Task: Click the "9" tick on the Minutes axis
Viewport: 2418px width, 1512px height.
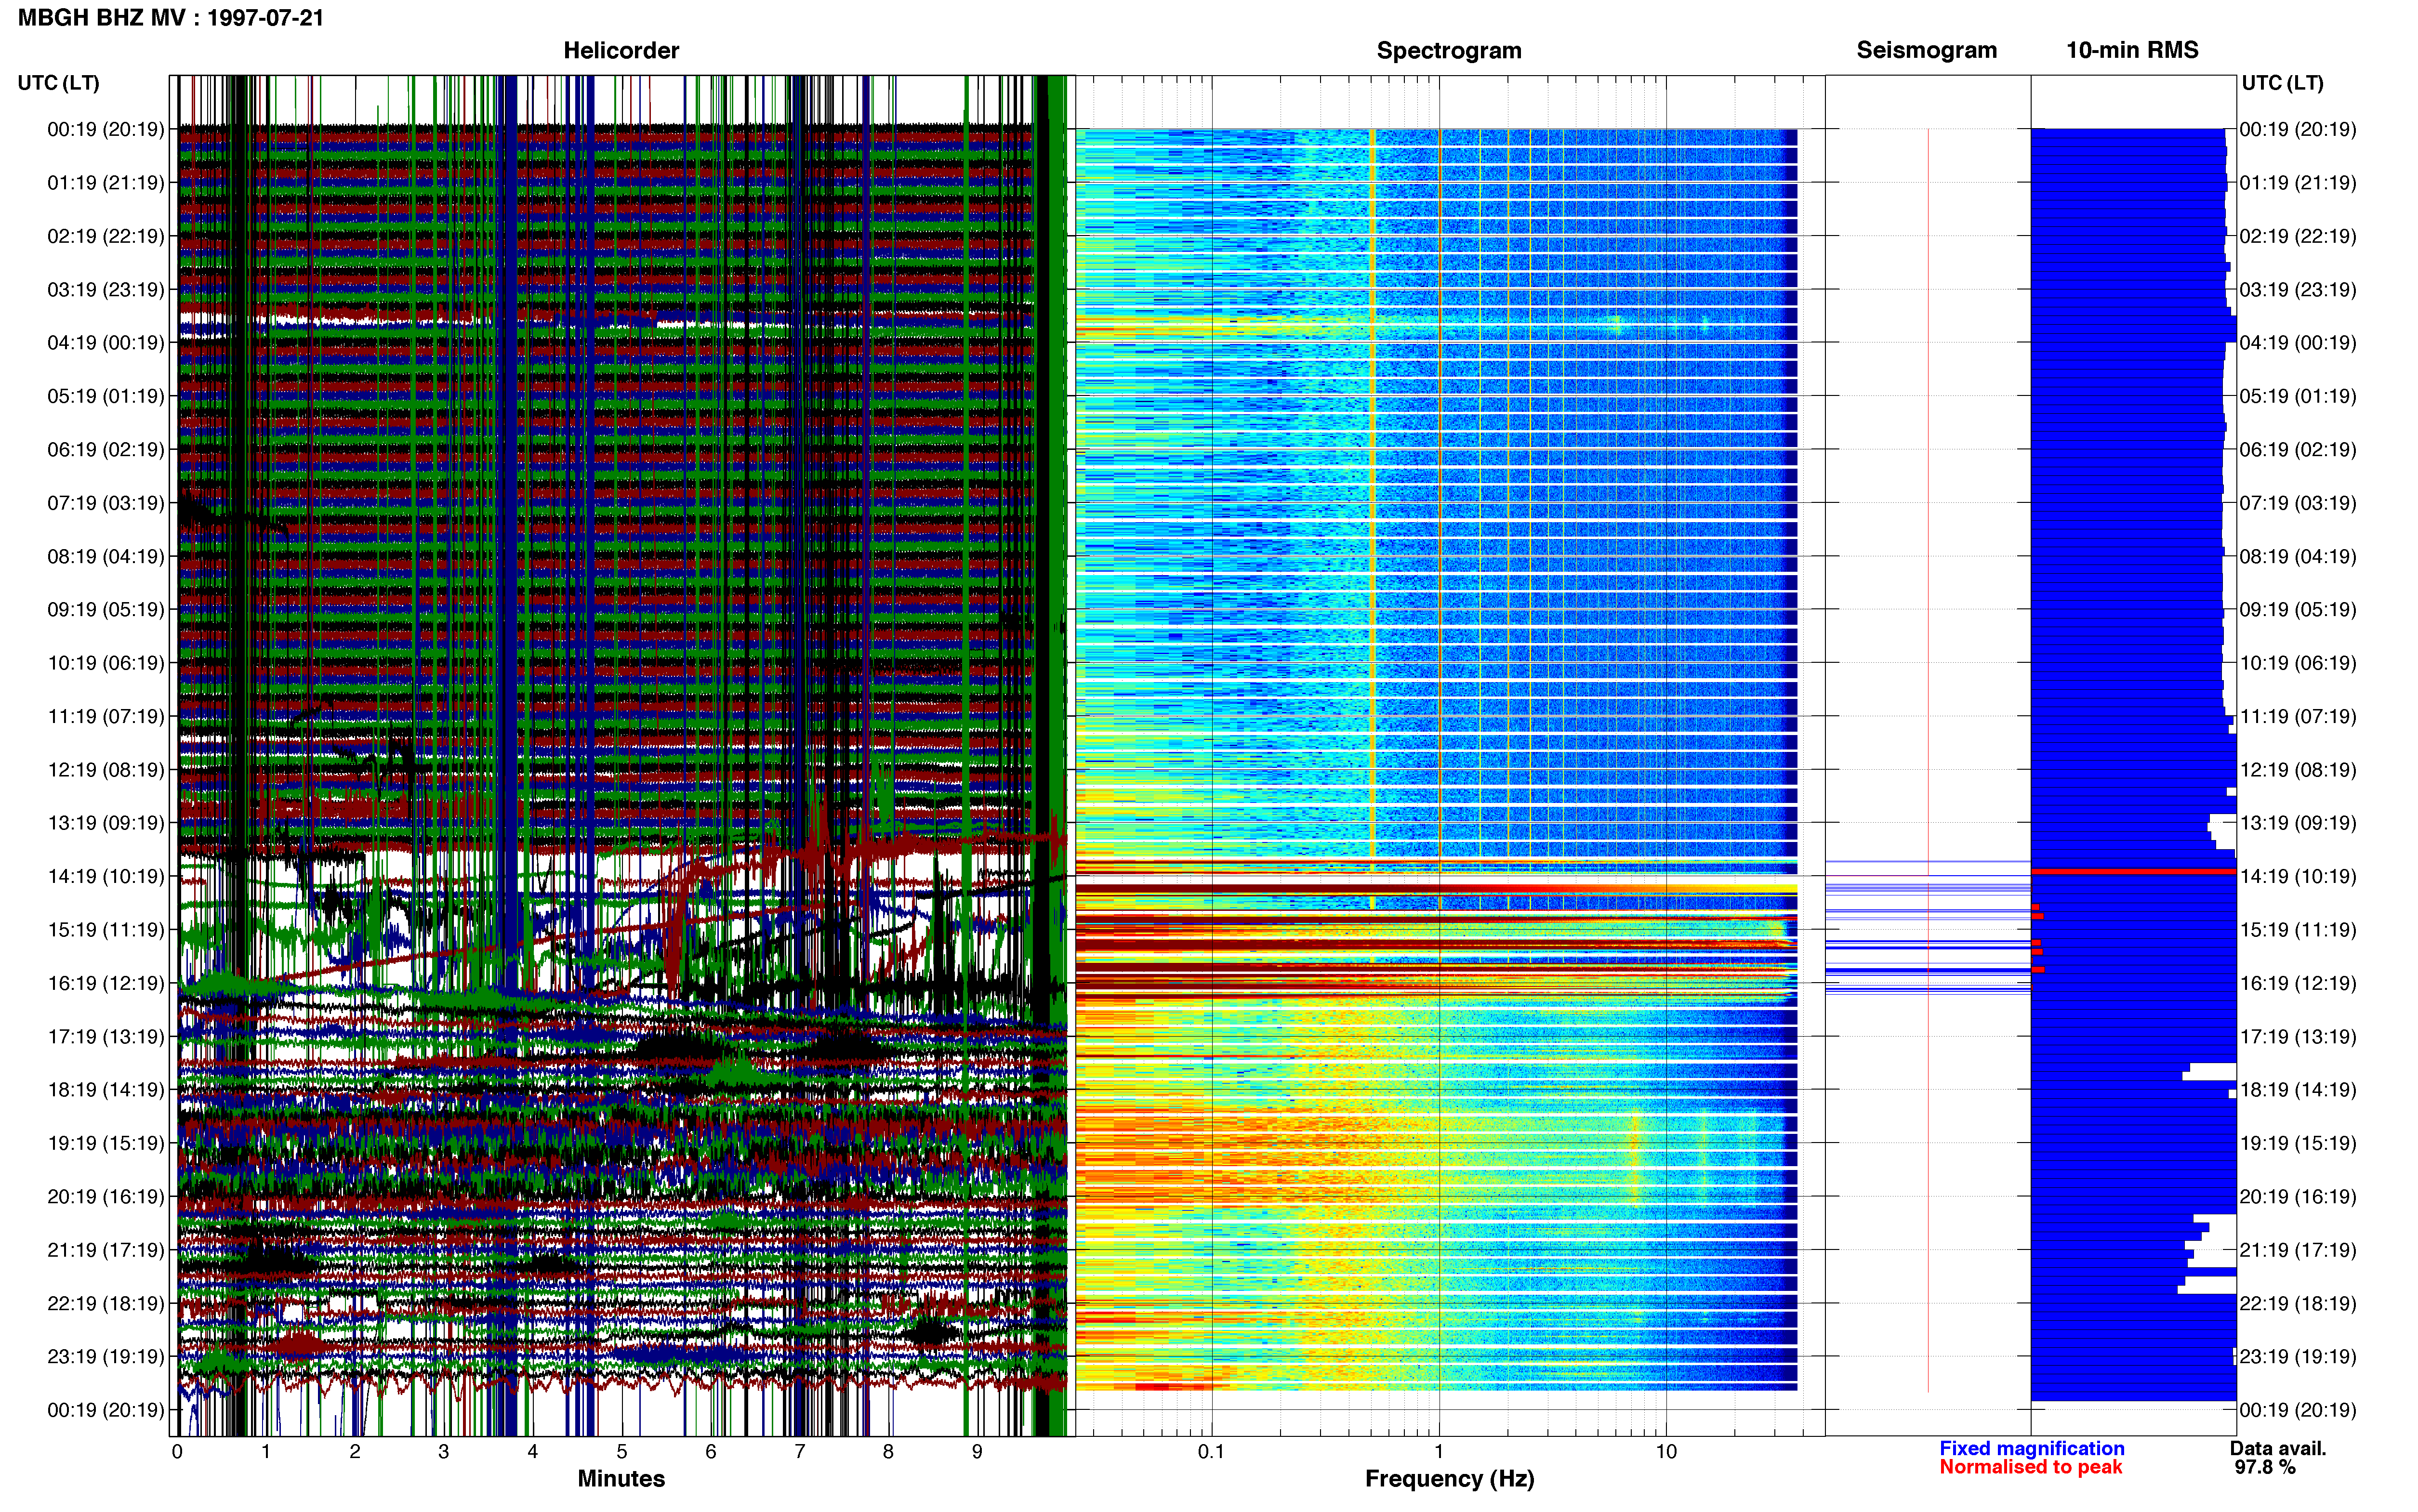Action: click(977, 1452)
